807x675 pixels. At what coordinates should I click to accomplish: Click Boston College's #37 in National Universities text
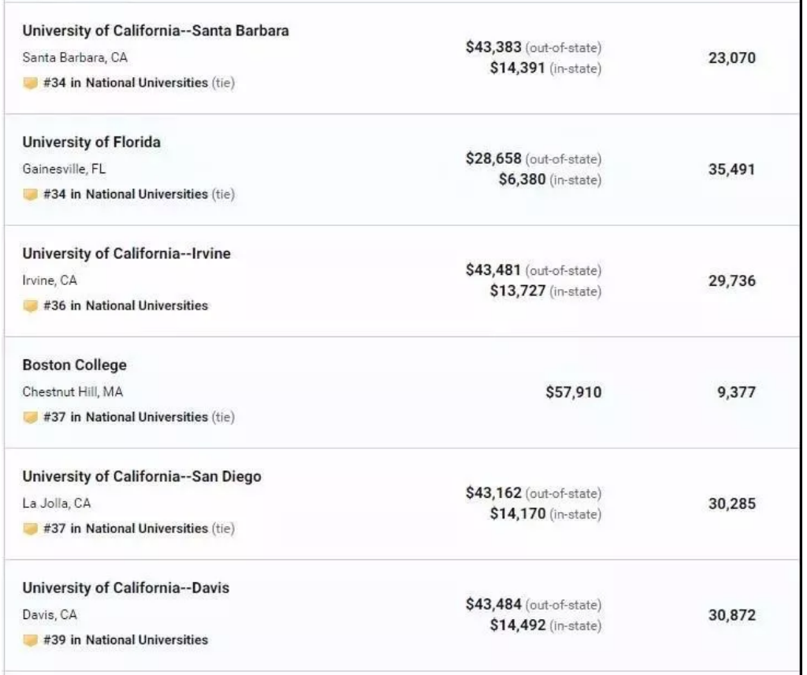126,417
